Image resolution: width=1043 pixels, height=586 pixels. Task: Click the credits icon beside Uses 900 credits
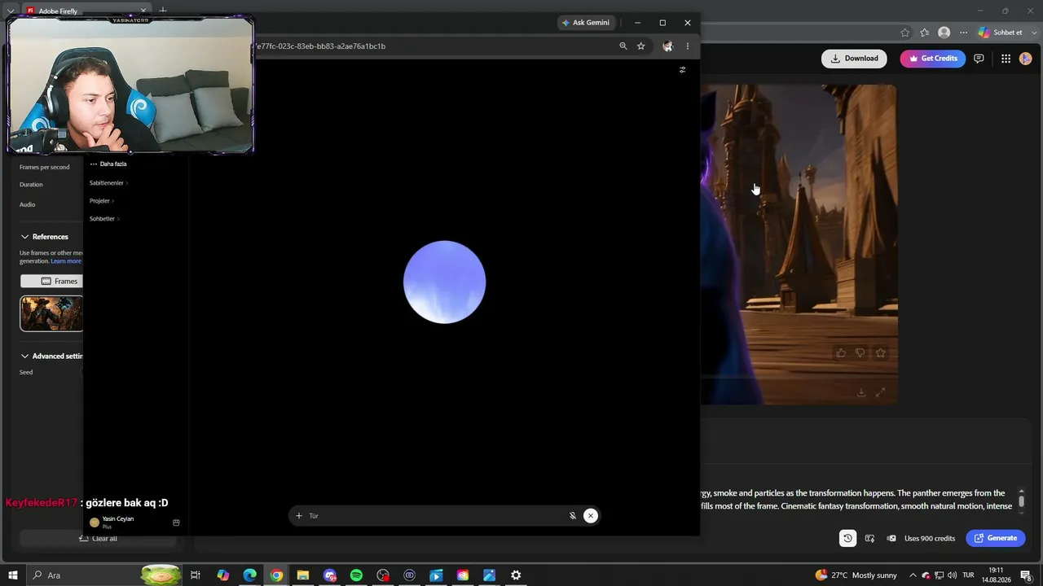click(891, 538)
